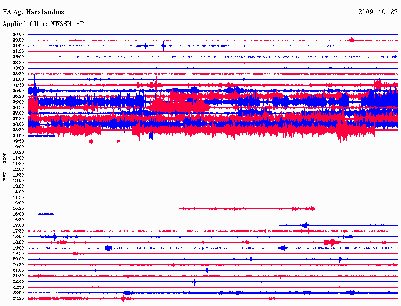Screen dimensions: 401x306
Task: Select the '17:30' time label
Action: 18,231
